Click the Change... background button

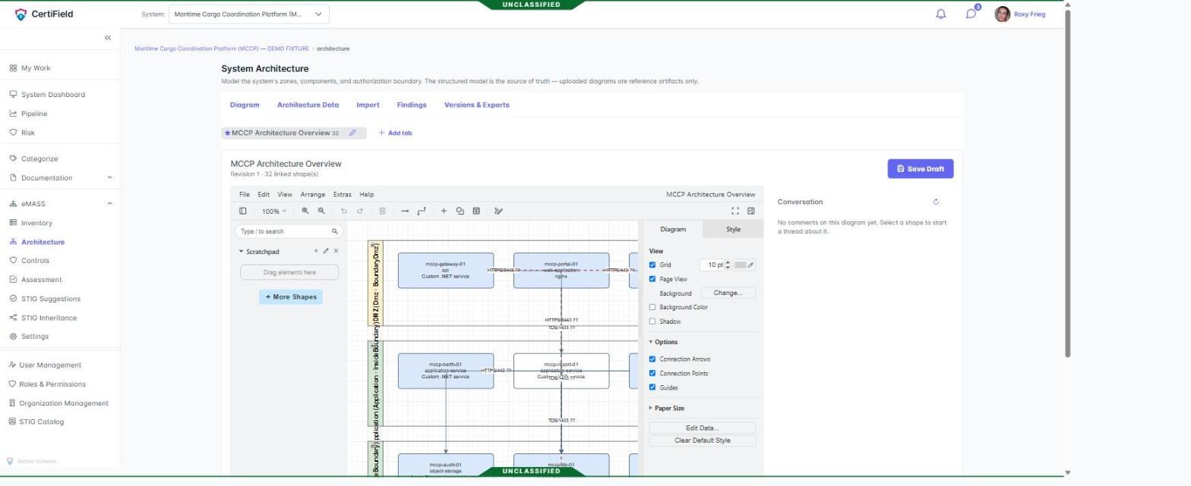click(728, 293)
